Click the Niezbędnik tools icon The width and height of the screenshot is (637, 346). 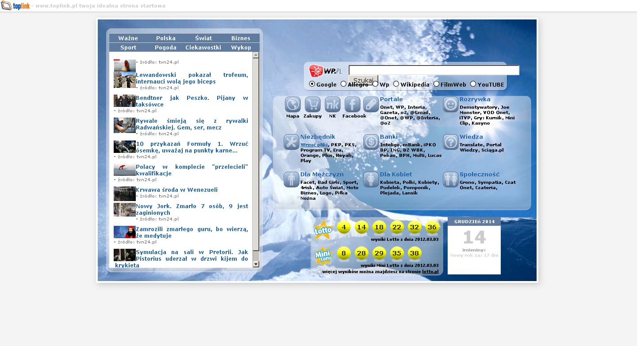(x=292, y=142)
